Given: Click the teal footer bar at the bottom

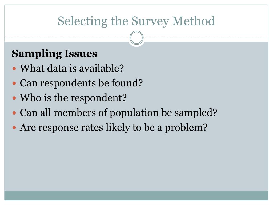Looking at the screenshot, I should tap(136, 196).
